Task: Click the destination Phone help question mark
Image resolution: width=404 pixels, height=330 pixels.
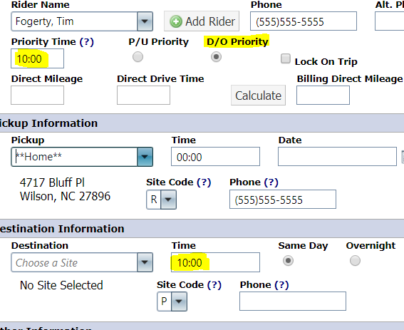Action: pyautogui.click(x=281, y=285)
